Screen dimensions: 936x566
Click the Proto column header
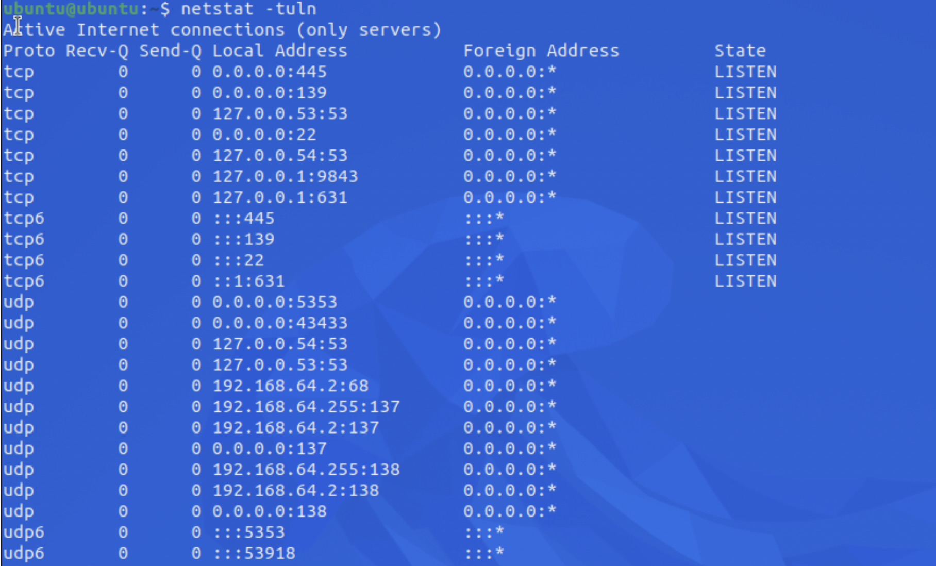(29, 51)
